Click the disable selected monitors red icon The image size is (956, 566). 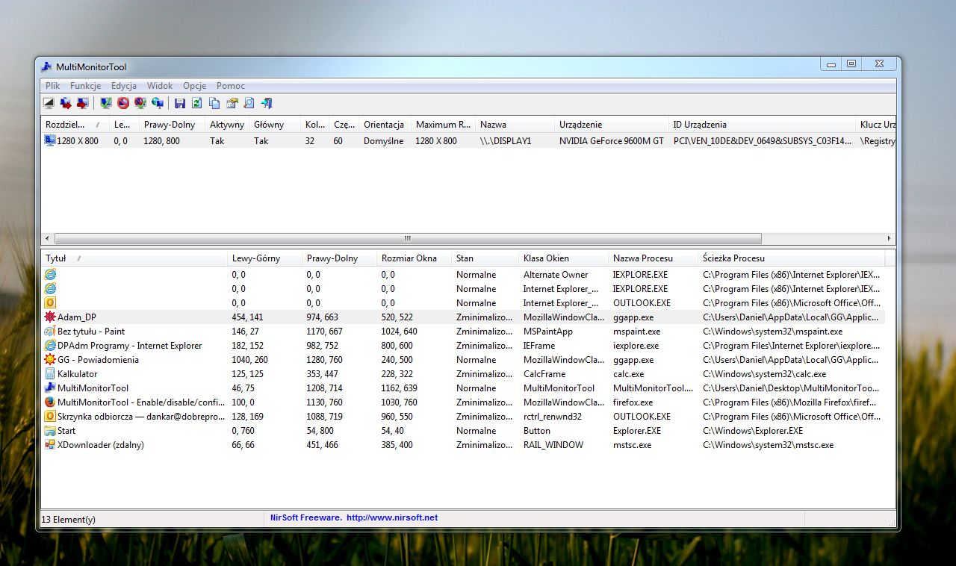[123, 103]
